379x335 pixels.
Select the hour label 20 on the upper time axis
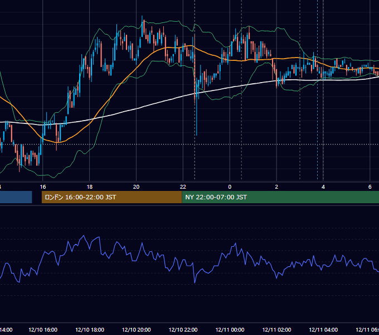tap(137, 187)
